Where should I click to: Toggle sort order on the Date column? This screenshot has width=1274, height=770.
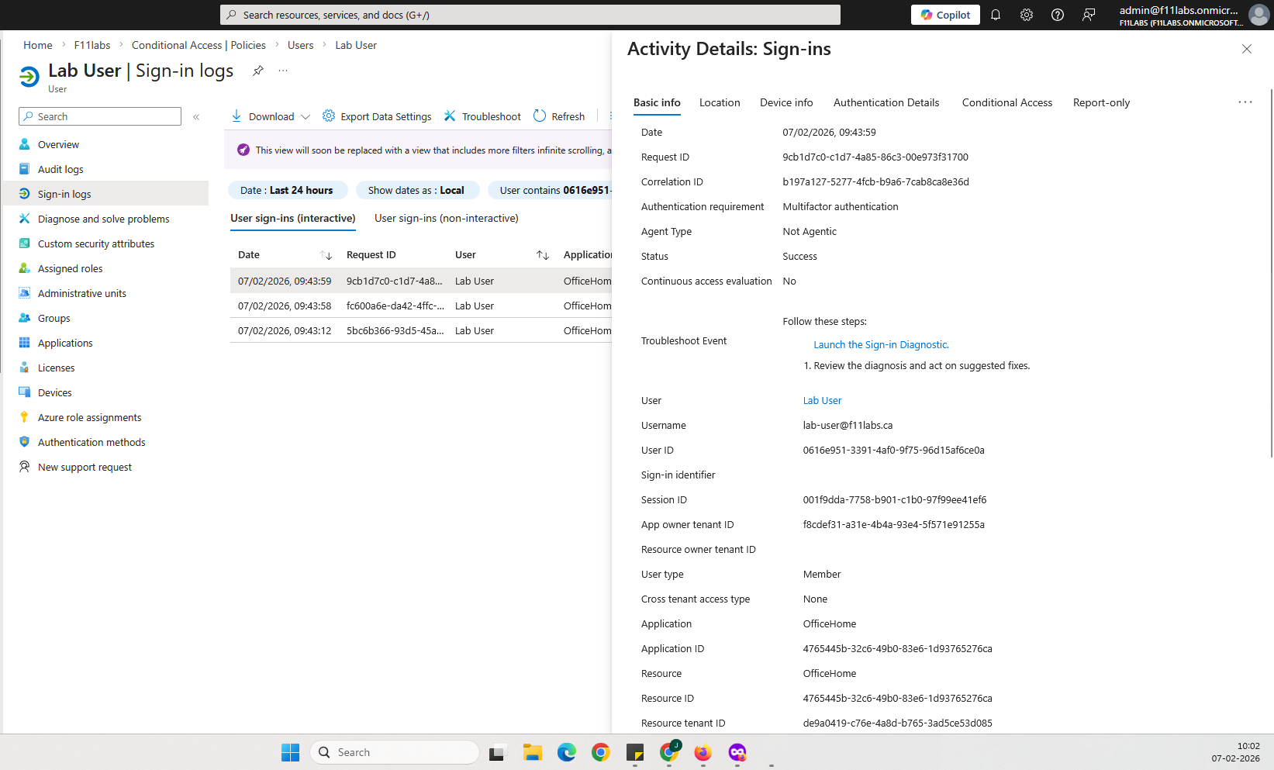[x=326, y=254]
